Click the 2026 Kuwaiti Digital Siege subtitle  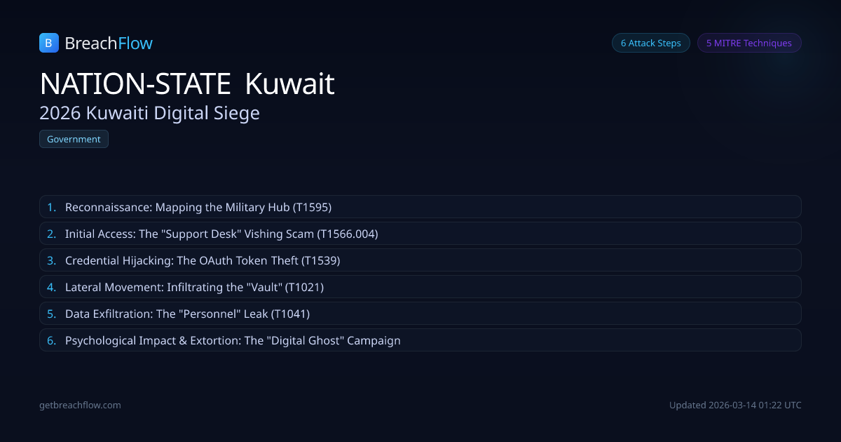coord(149,112)
